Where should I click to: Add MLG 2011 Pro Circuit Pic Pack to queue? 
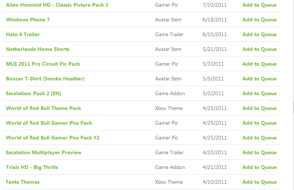pyautogui.click(x=259, y=64)
